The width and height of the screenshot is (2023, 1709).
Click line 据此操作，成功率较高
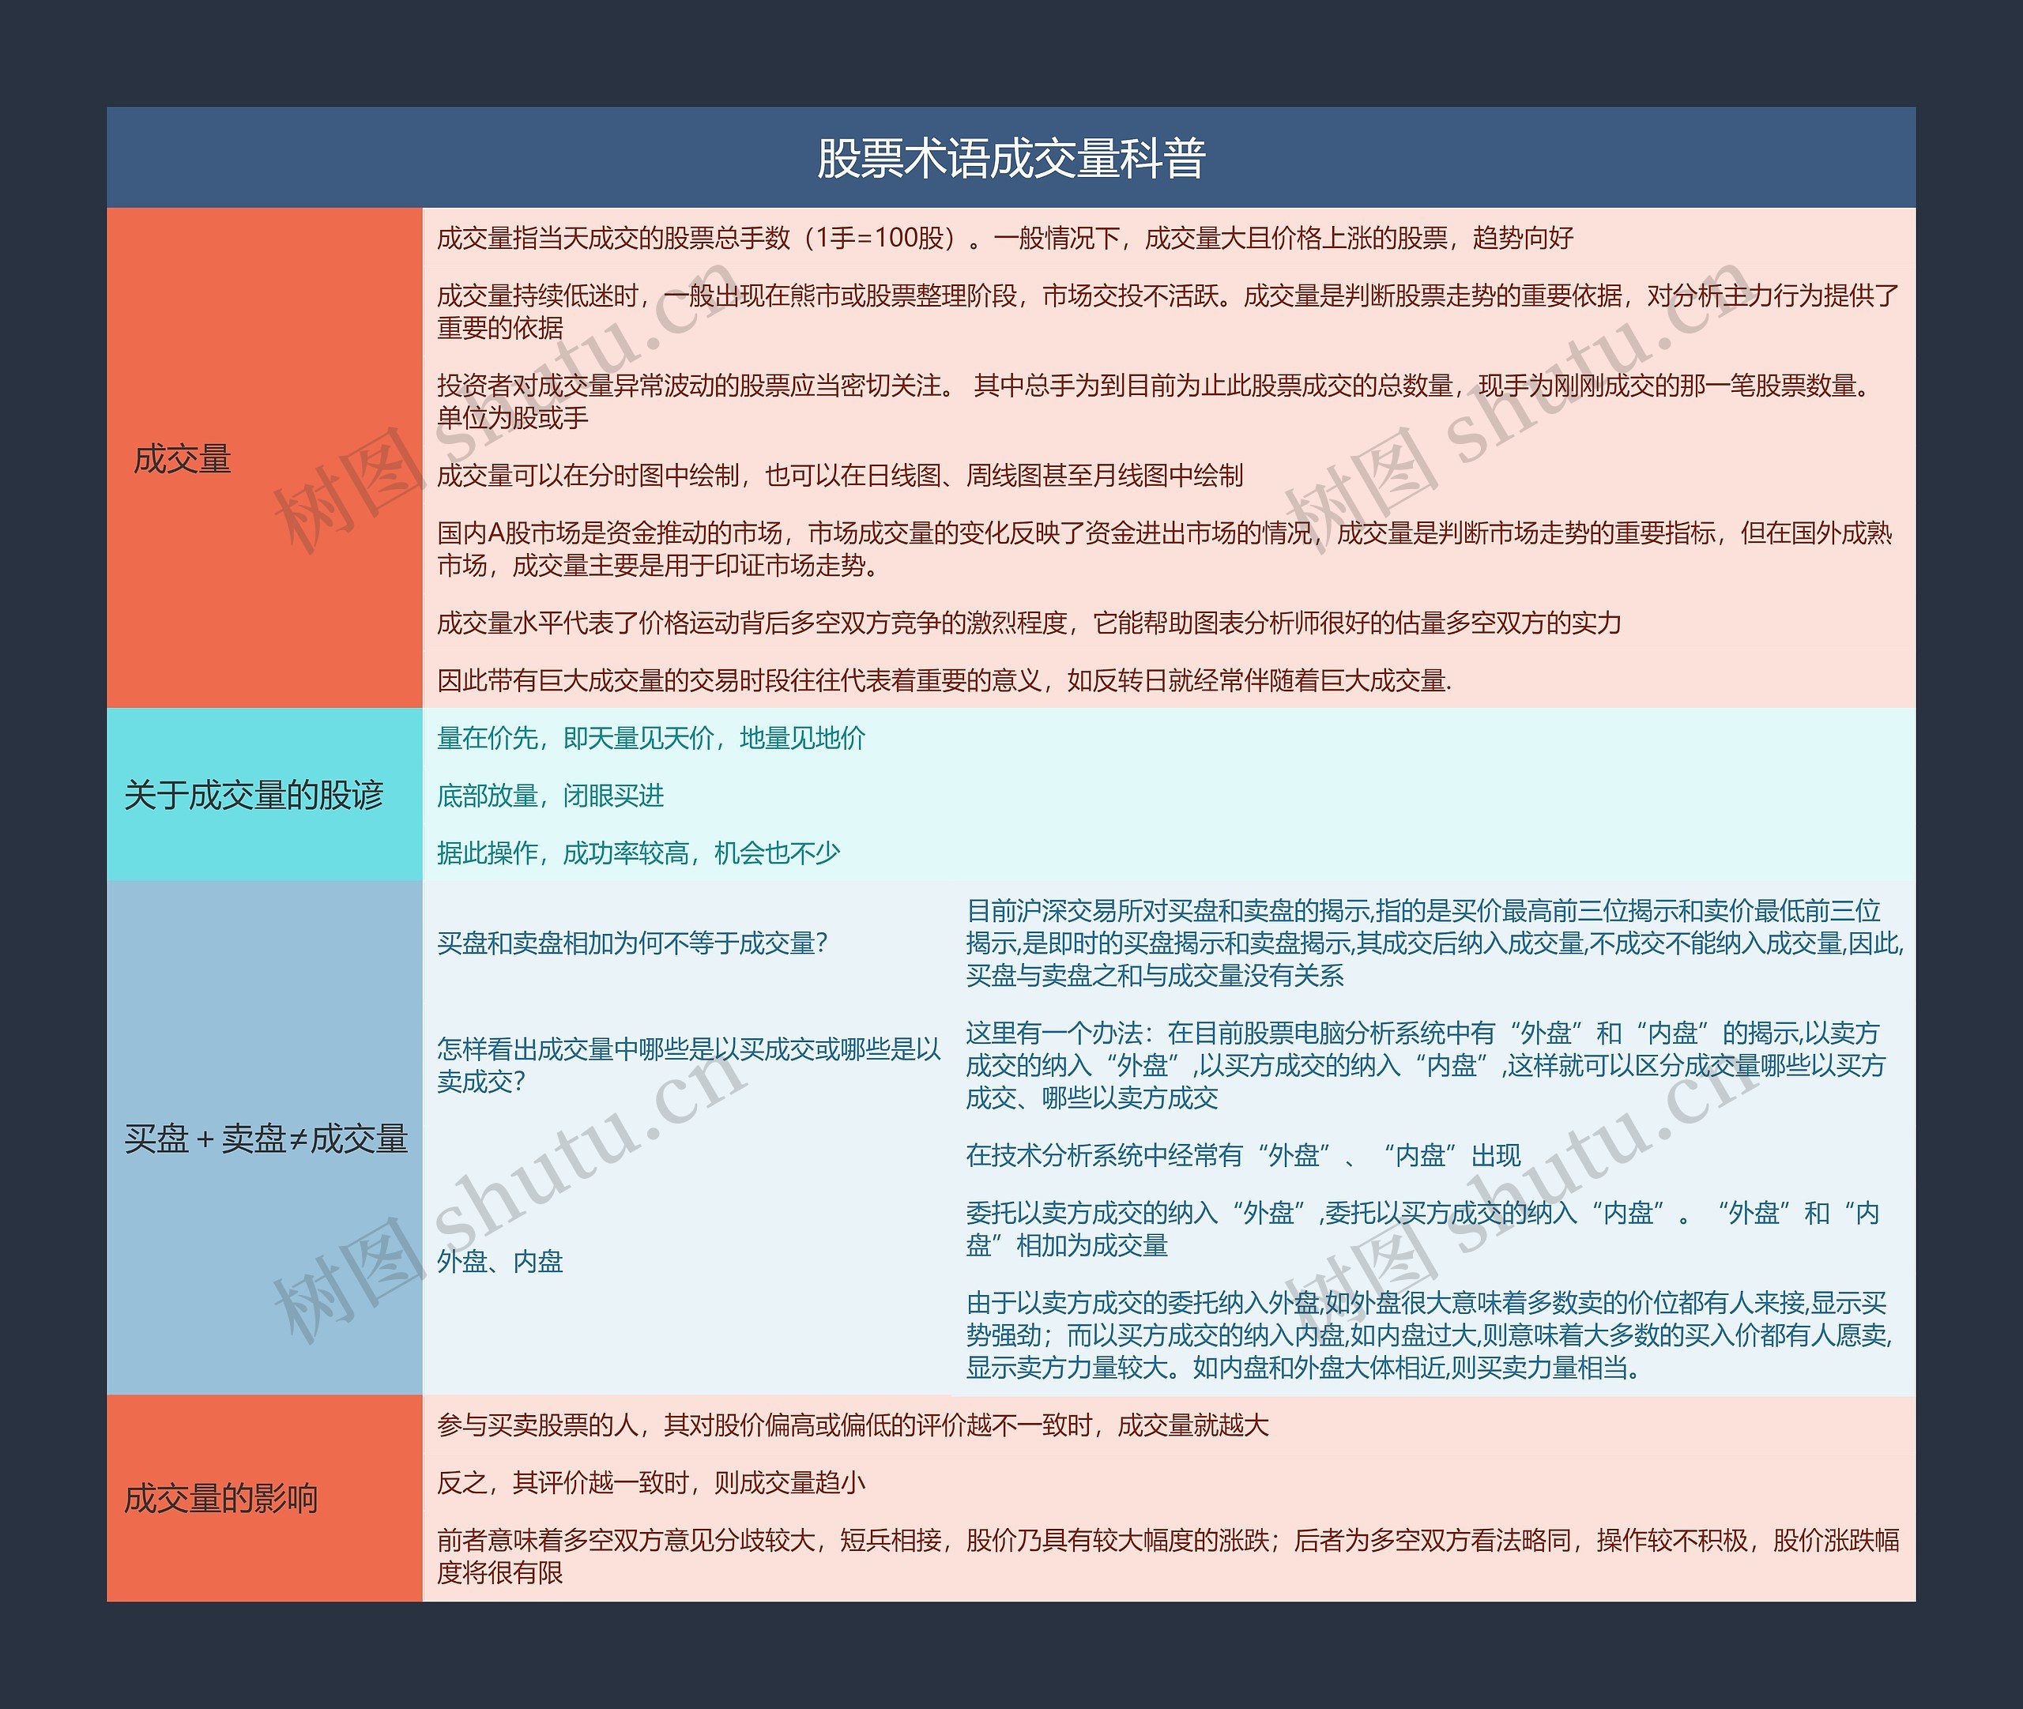point(639,853)
